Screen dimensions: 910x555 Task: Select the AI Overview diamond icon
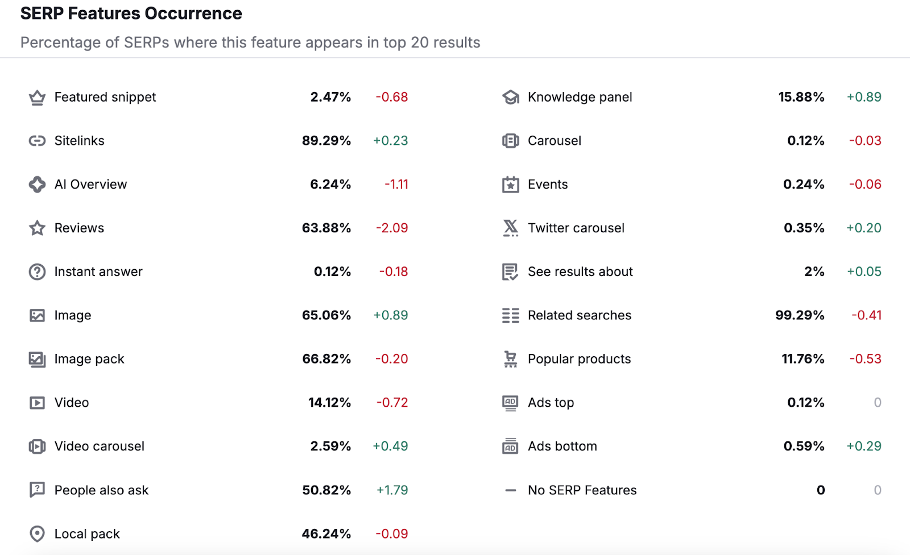(x=37, y=184)
